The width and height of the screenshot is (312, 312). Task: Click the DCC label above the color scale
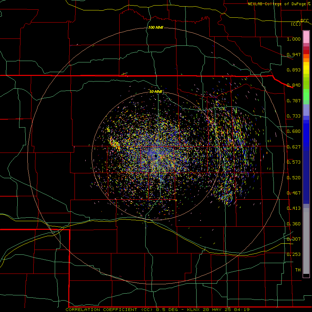[304, 20]
